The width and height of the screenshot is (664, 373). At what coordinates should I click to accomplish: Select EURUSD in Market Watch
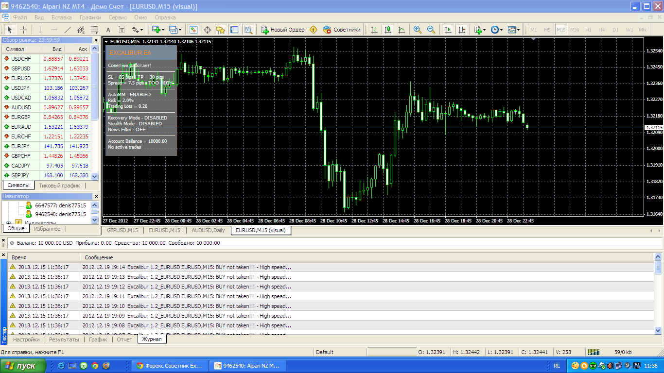point(46,78)
